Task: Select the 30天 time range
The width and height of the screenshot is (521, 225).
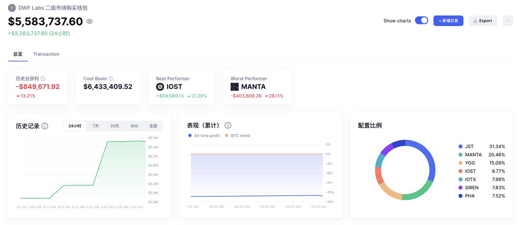Action: 115,126
